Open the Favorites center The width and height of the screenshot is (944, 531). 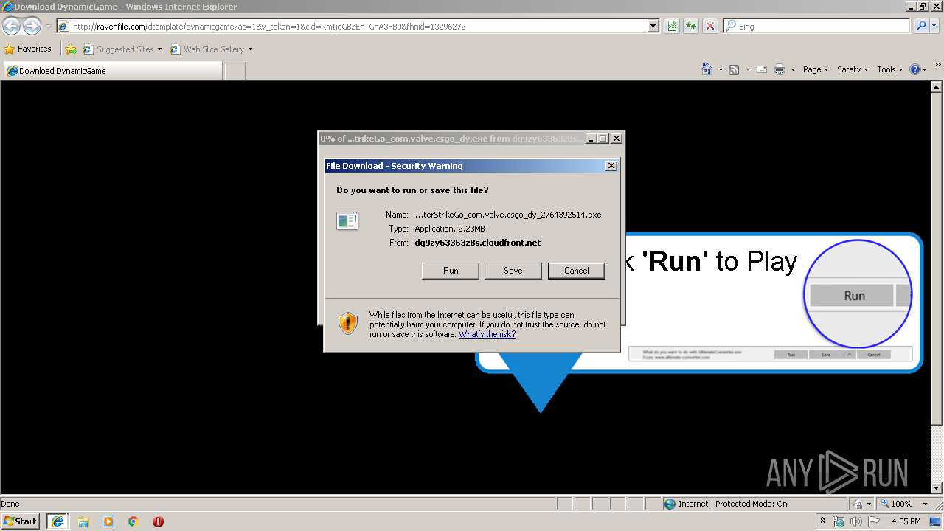coord(28,49)
